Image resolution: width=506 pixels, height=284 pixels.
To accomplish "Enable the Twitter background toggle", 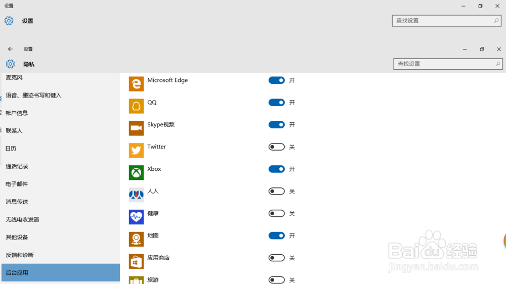I will tap(277, 147).
